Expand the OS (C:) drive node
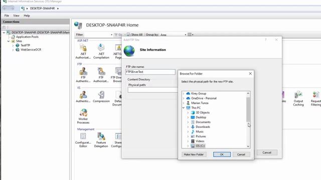This screenshot has height=180, width=321. click(188, 145)
